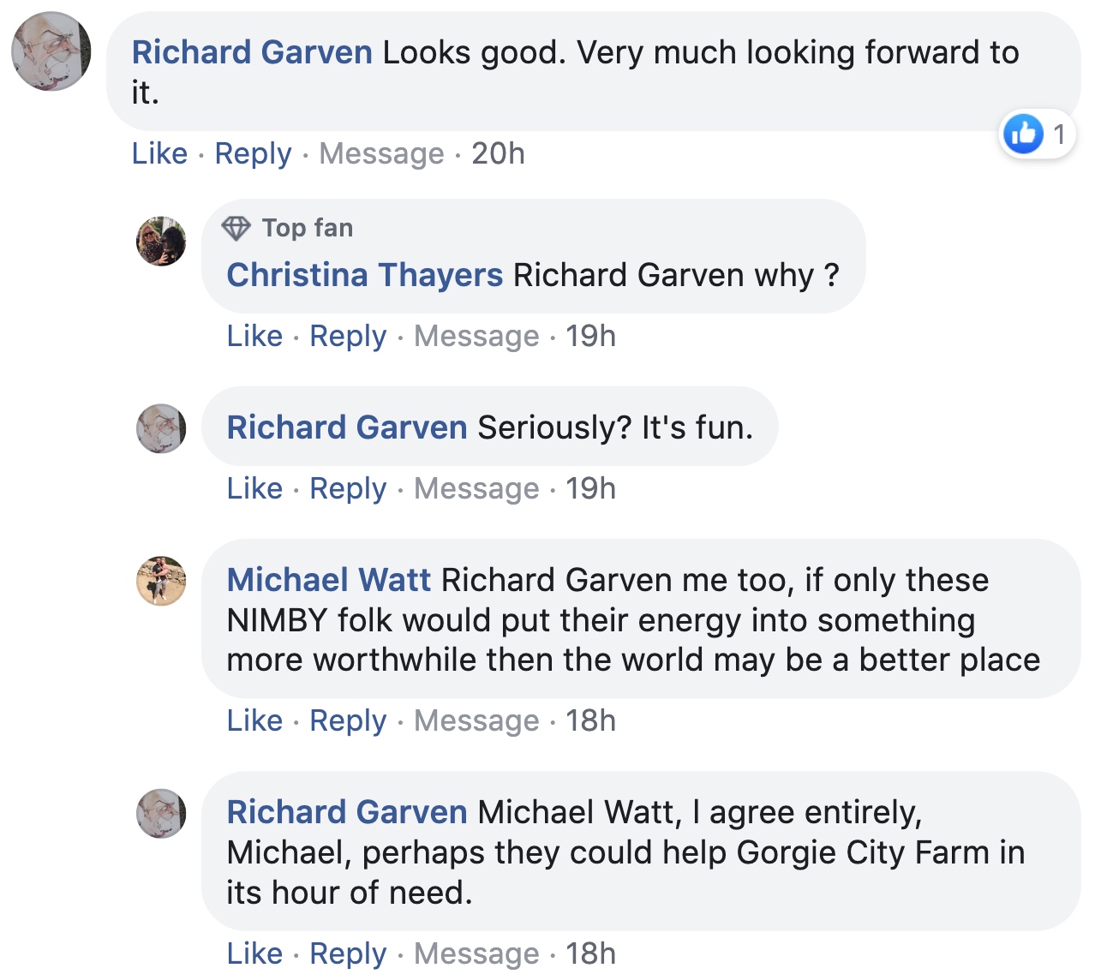Message Richard Garven from his 20h comment
The width and height of the screenshot is (1095, 980).
[x=381, y=153]
